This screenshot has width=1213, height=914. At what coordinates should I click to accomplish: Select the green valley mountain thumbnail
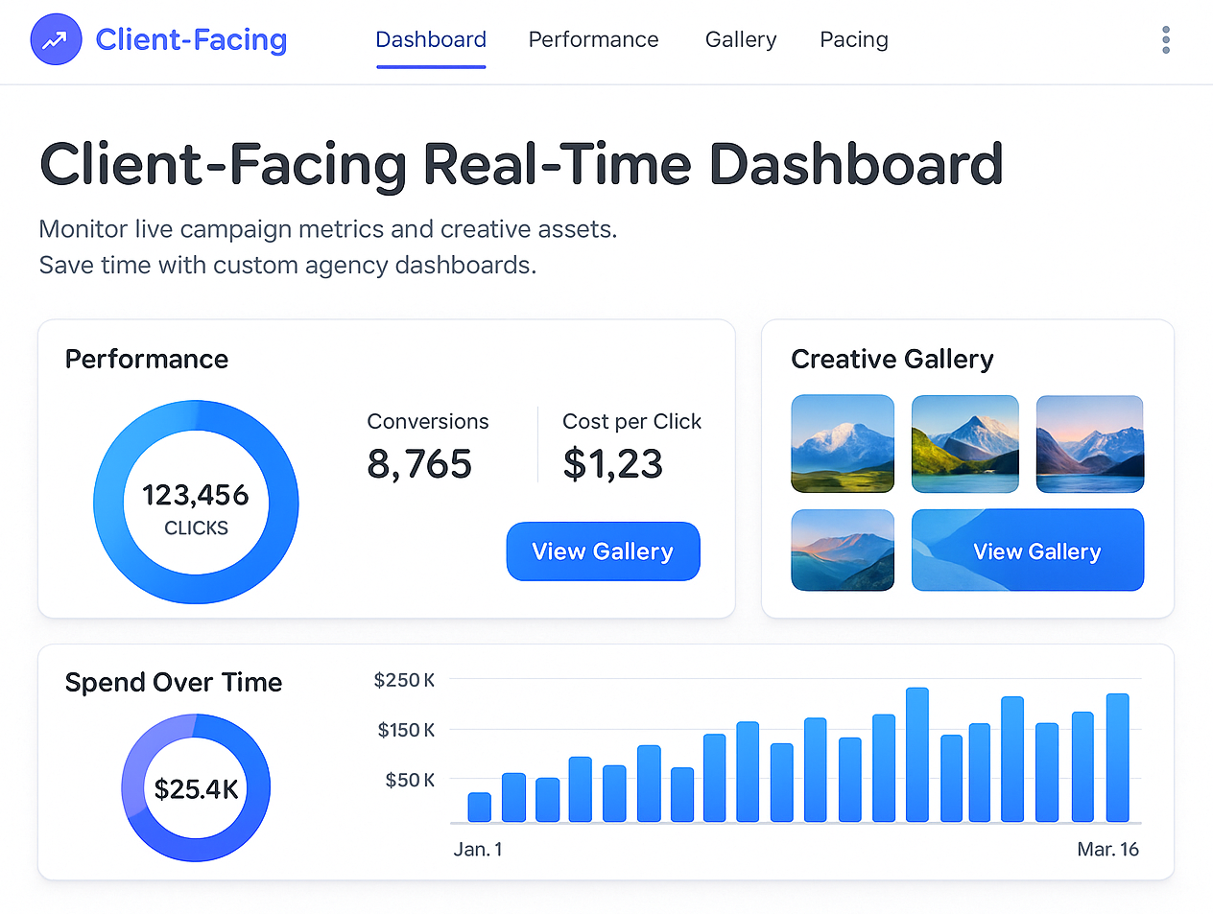pos(964,443)
